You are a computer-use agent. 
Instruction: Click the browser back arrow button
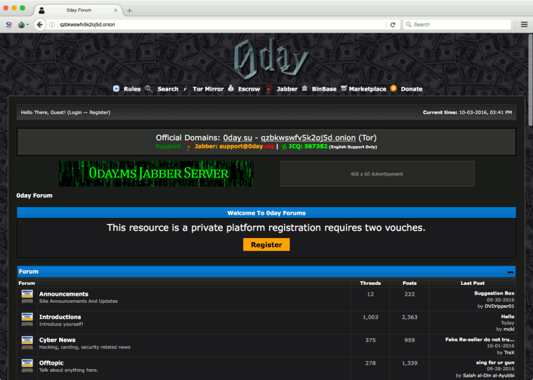pos(40,24)
